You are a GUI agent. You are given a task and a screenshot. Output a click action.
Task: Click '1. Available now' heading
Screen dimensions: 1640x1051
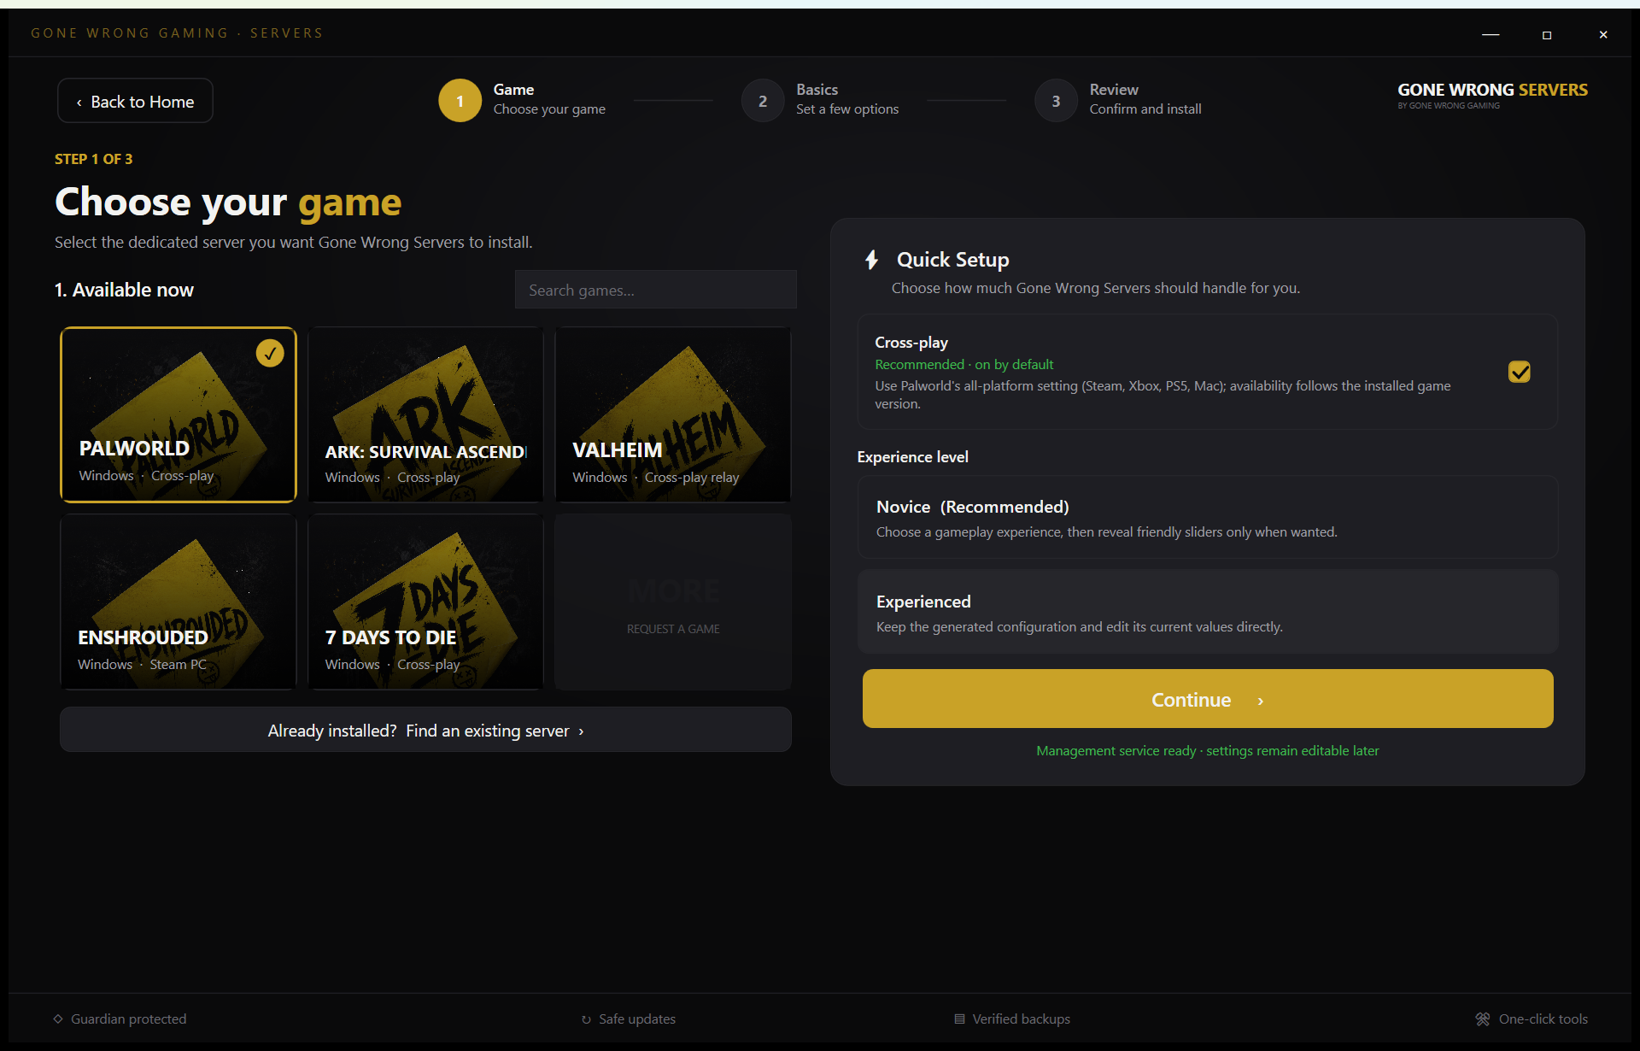coord(124,290)
